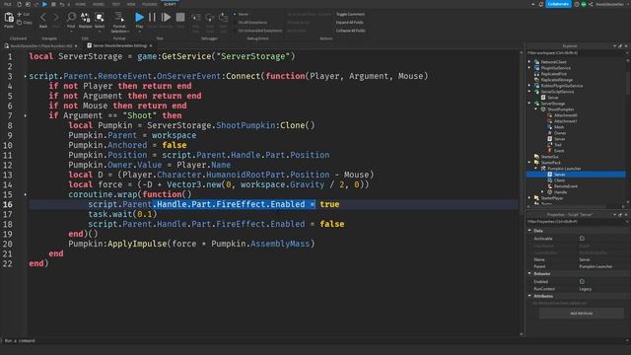This screenshot has width=631, height=355.
Task: Collapse Pumpkin Launcher tool in Explorer
Action: click(x=536, y=169)
